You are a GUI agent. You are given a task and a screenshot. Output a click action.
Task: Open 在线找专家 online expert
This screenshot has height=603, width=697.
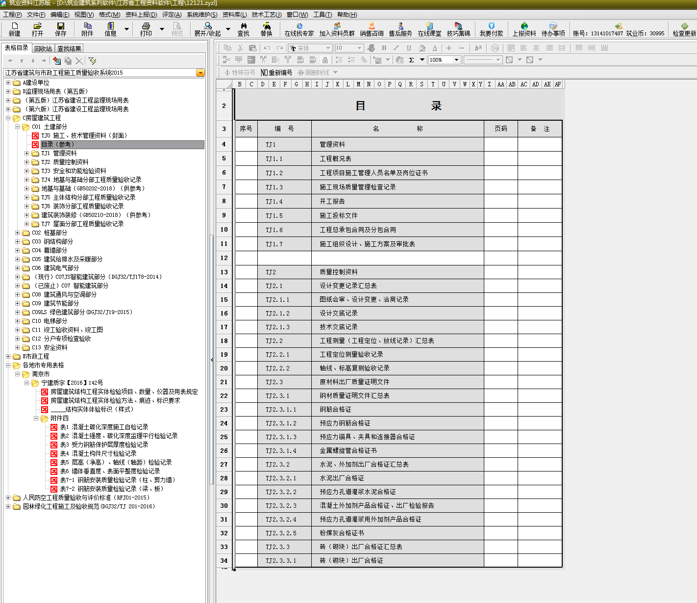click(299, 29)
